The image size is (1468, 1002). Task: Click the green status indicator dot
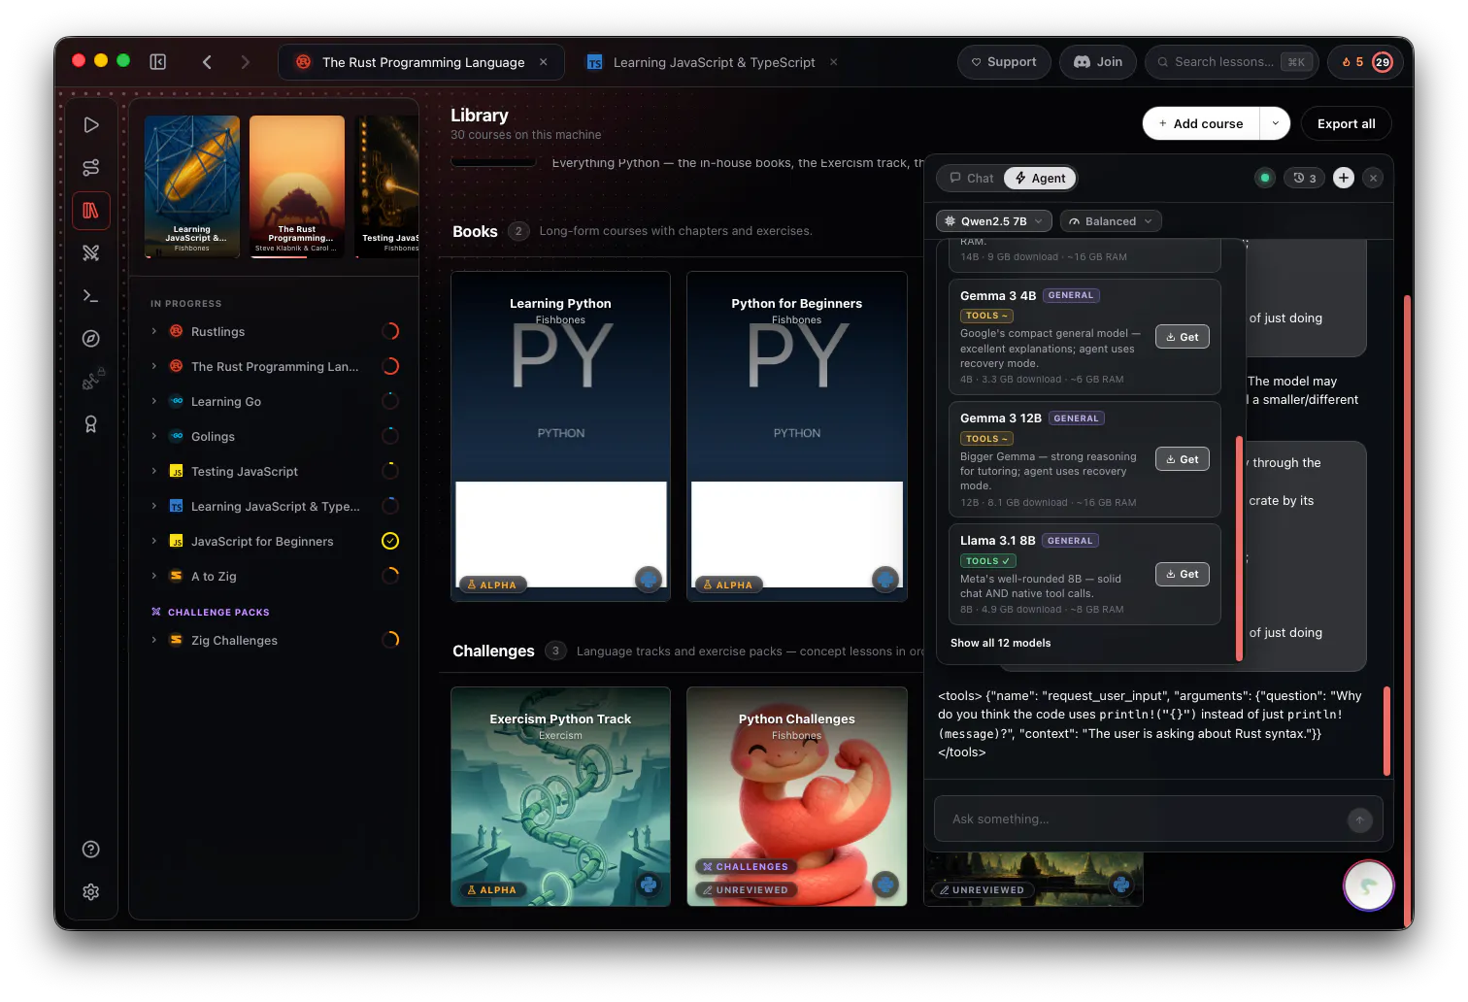(1264, 178)
